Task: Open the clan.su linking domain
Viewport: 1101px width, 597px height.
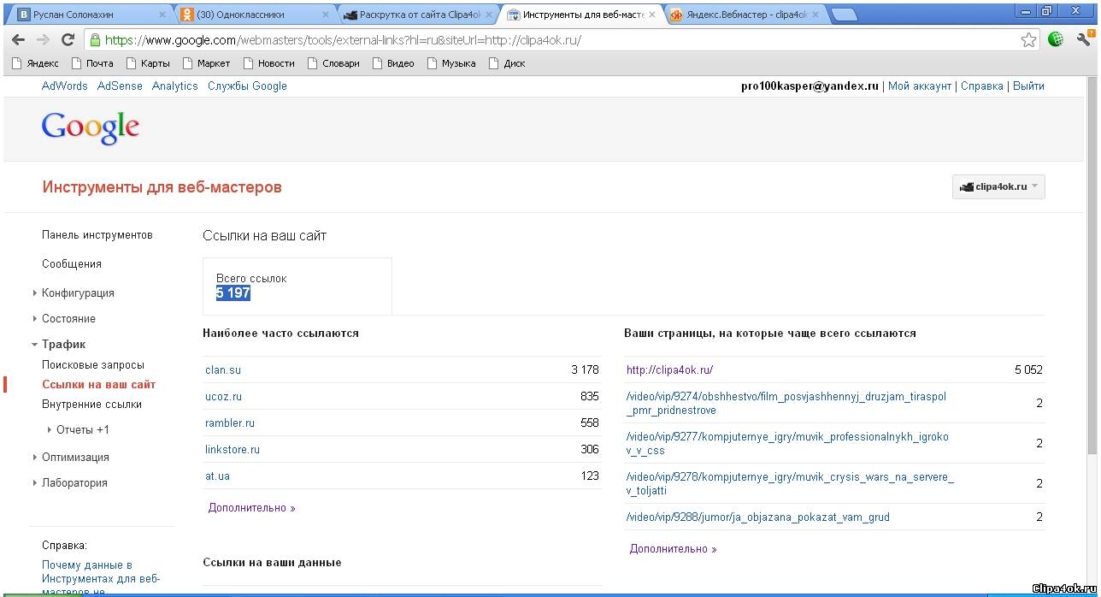Action: [x=223, y=369]
